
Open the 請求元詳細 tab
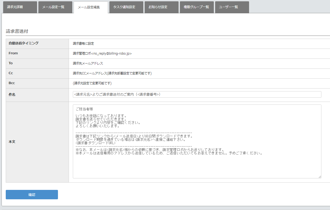click(x=20, y=7)
